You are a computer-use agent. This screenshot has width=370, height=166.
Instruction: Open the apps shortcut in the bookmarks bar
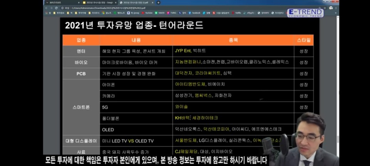[x=48, y=13]
